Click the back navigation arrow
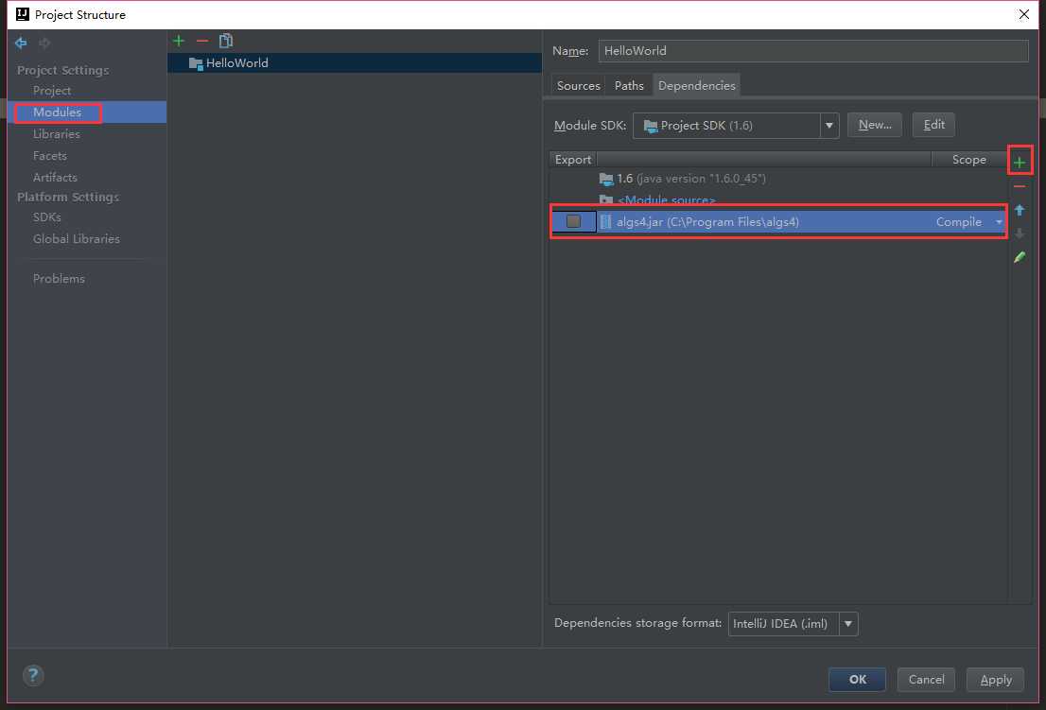Image resolution: width=1046 pixels, height=710 pixels. point(21,43)
